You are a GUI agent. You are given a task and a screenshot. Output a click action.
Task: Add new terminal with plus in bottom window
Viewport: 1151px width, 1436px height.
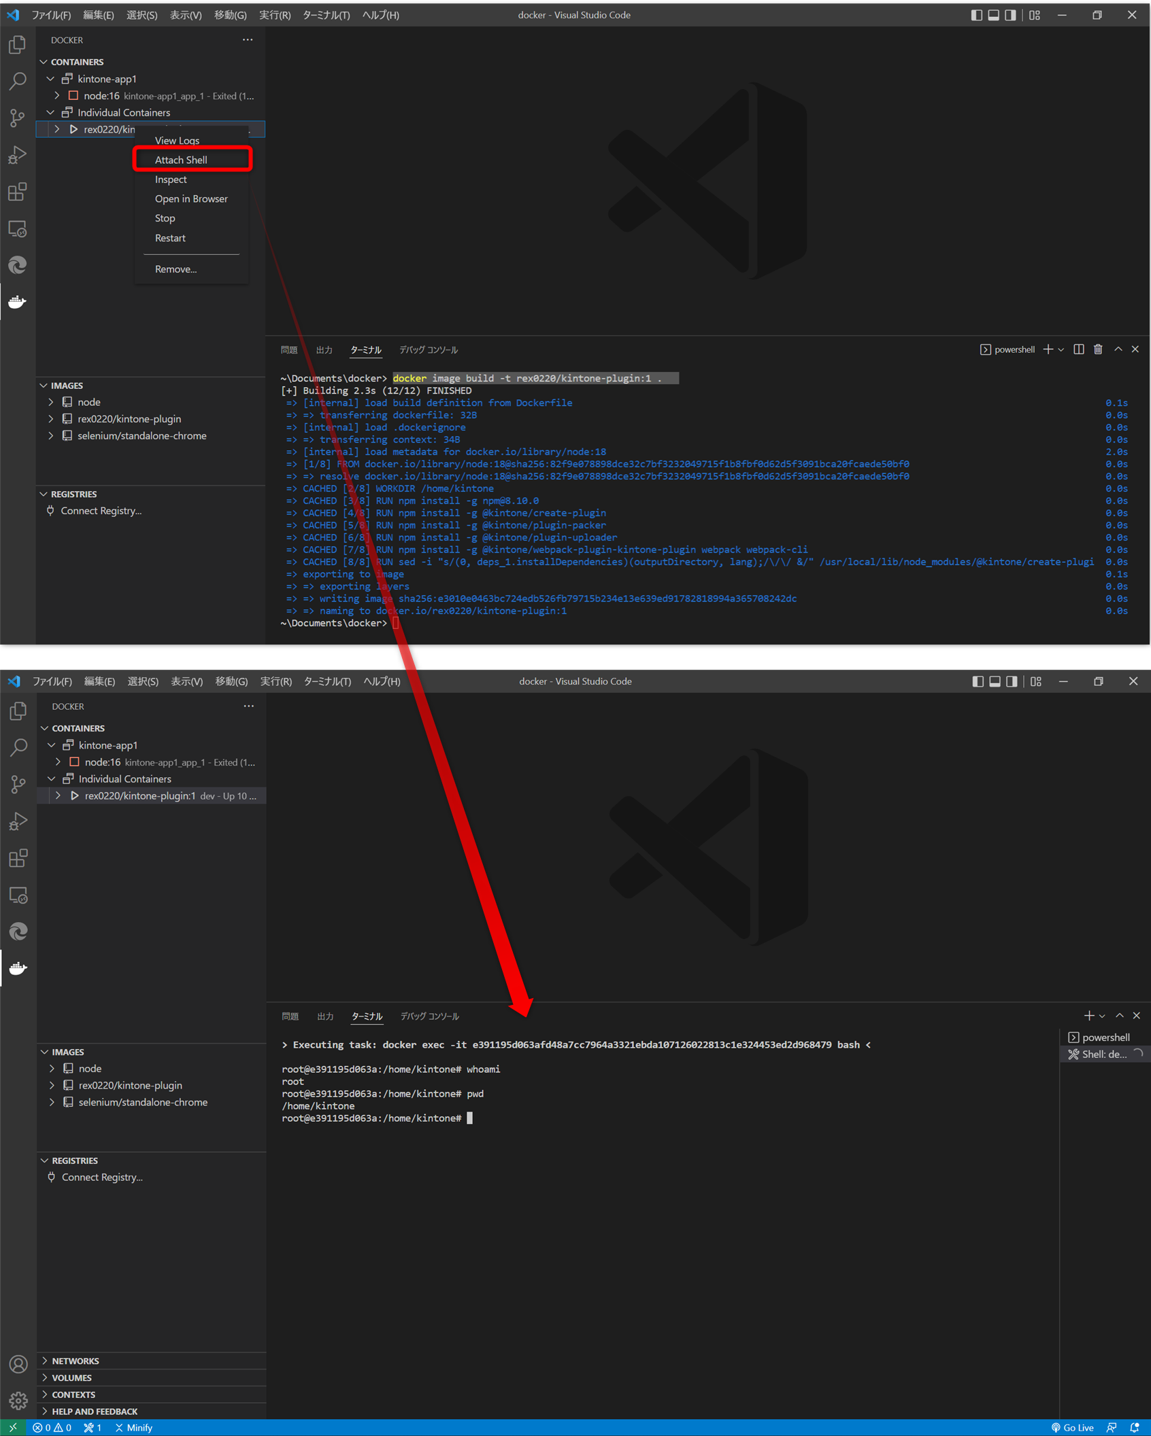[x=1089, y=1016]
